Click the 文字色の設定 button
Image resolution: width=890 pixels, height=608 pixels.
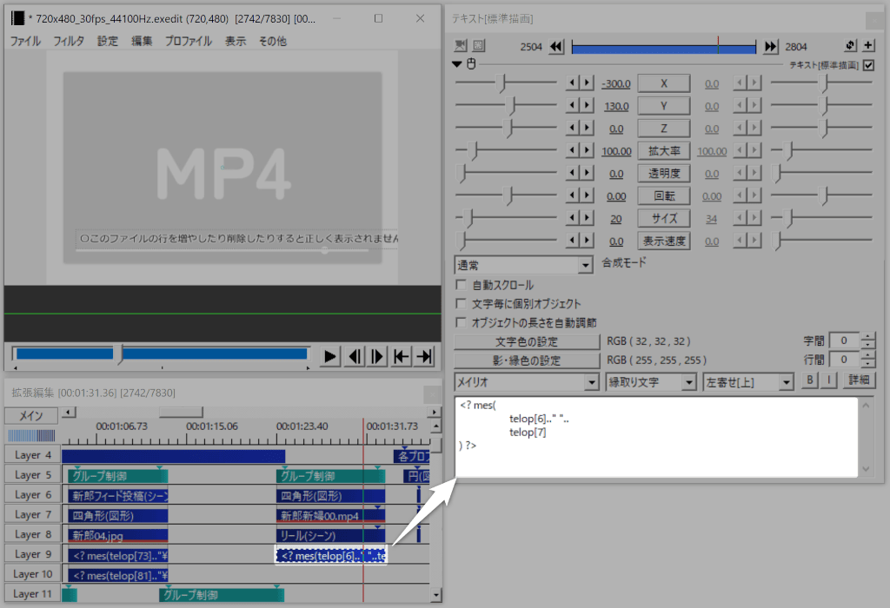pos(527,341)
